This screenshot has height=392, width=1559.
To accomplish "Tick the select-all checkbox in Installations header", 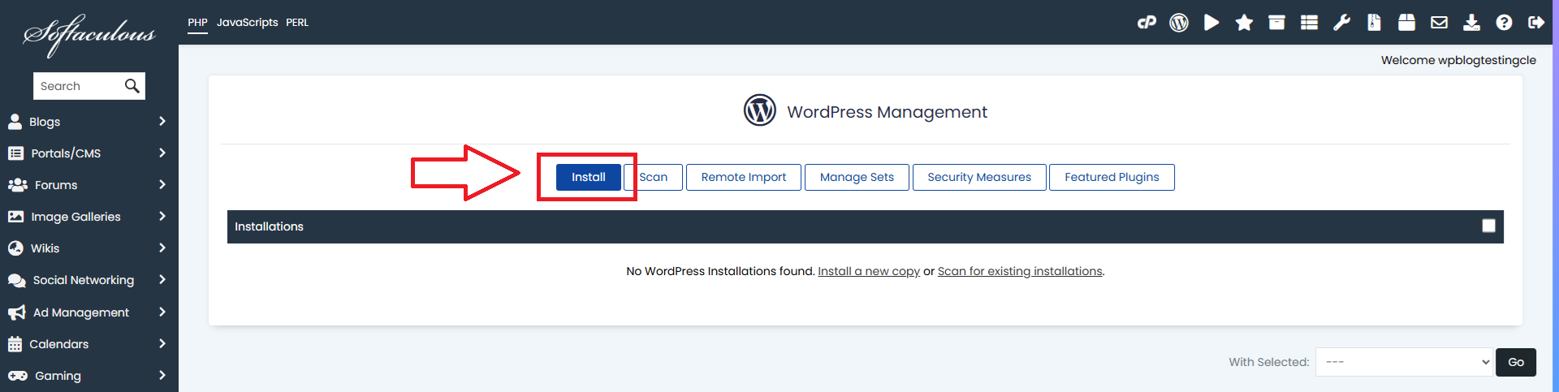I will [1488, 226].
